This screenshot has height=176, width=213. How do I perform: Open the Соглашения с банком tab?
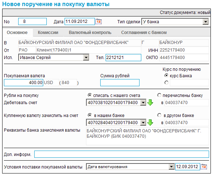click(x=144, y=33)
